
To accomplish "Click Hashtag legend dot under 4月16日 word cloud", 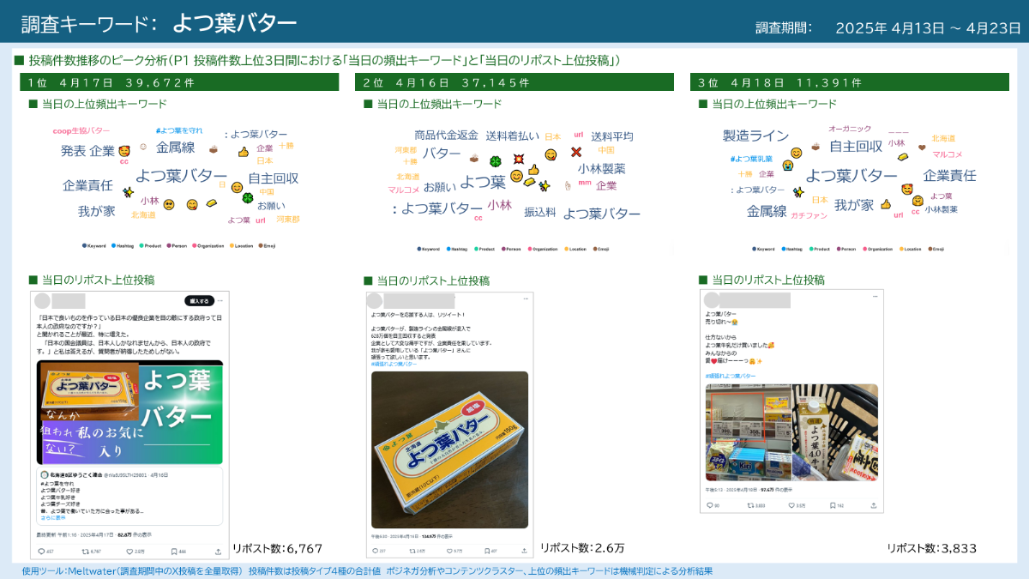I will 448,250.
